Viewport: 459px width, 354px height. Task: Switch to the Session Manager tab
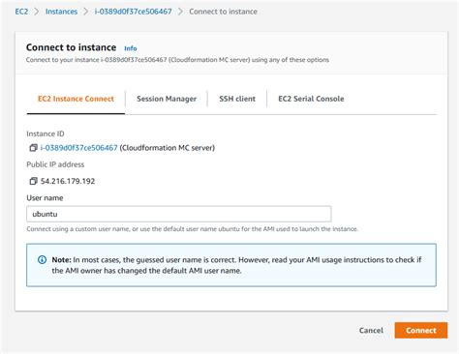(167, 99)
